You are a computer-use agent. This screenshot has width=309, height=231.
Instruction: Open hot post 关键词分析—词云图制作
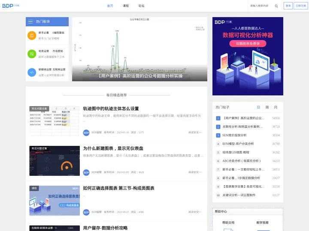239,195
